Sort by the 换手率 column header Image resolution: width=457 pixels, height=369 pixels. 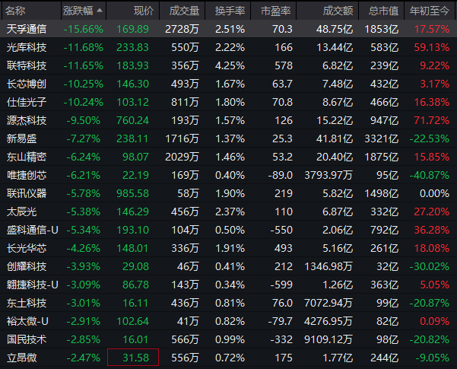point(228,11)
